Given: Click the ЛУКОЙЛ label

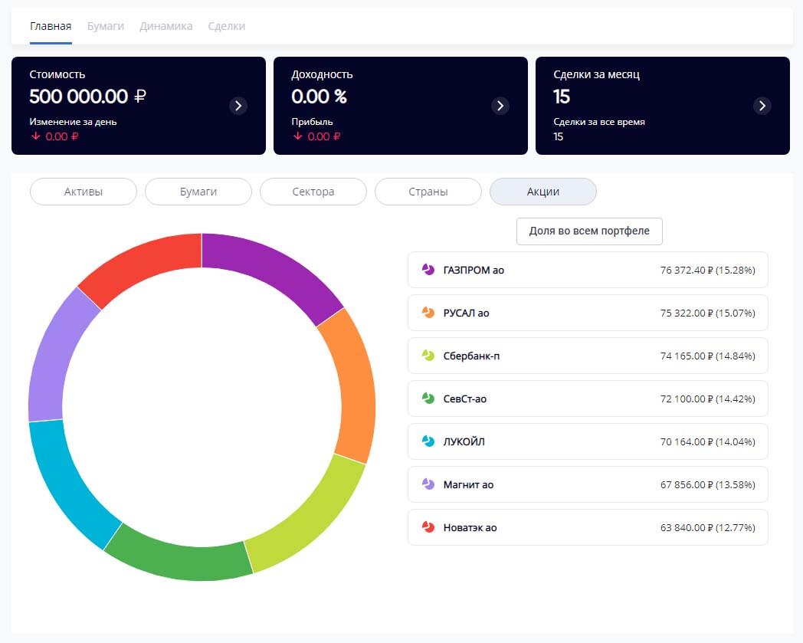Looking at the screenshot, I should coord(464,441).
